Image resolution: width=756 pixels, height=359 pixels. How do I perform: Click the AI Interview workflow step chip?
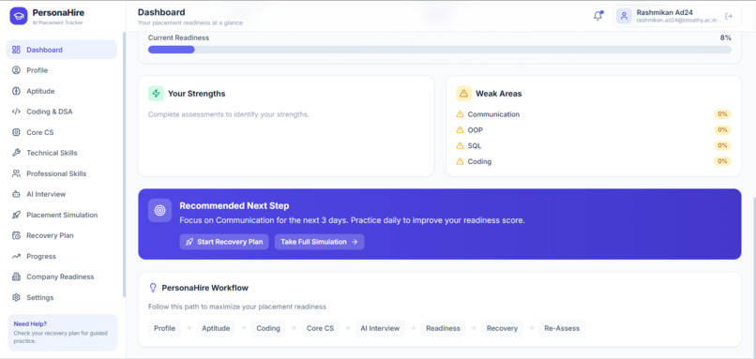tap(380, 328)
